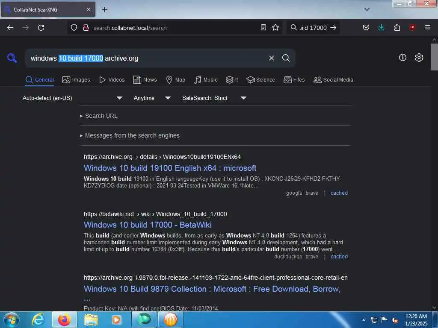
Task: Open cached link for build 19100 result
Action: pyautogui.click(x=339, y=193)
